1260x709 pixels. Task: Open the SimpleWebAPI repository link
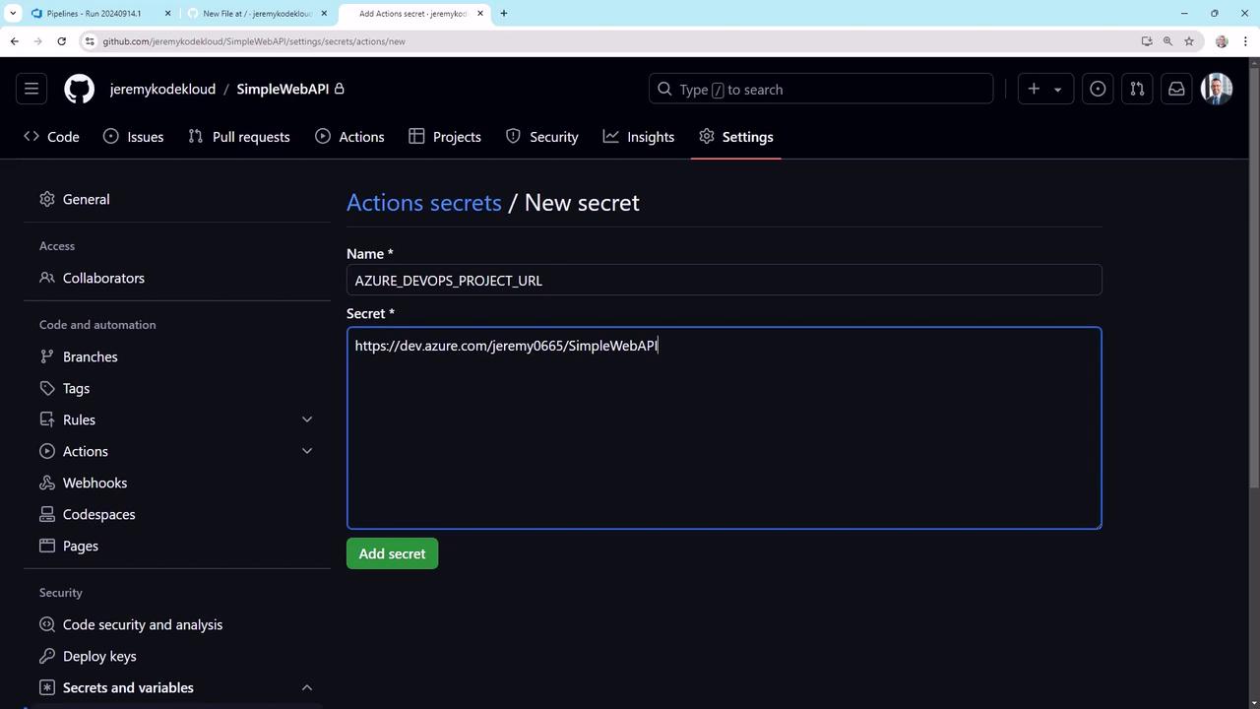coord(283,89)
